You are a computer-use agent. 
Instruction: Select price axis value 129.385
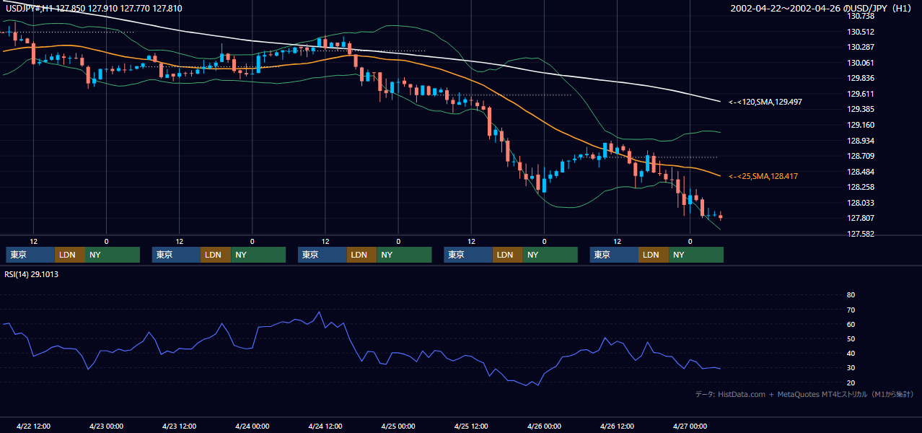click(861, 109)
